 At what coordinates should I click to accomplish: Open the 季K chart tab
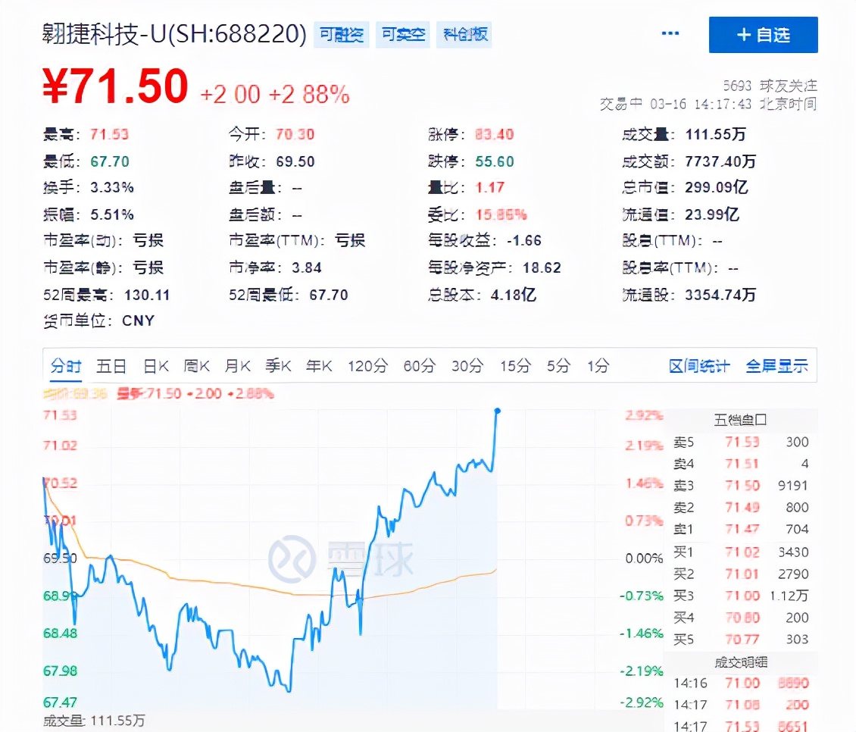279,366
